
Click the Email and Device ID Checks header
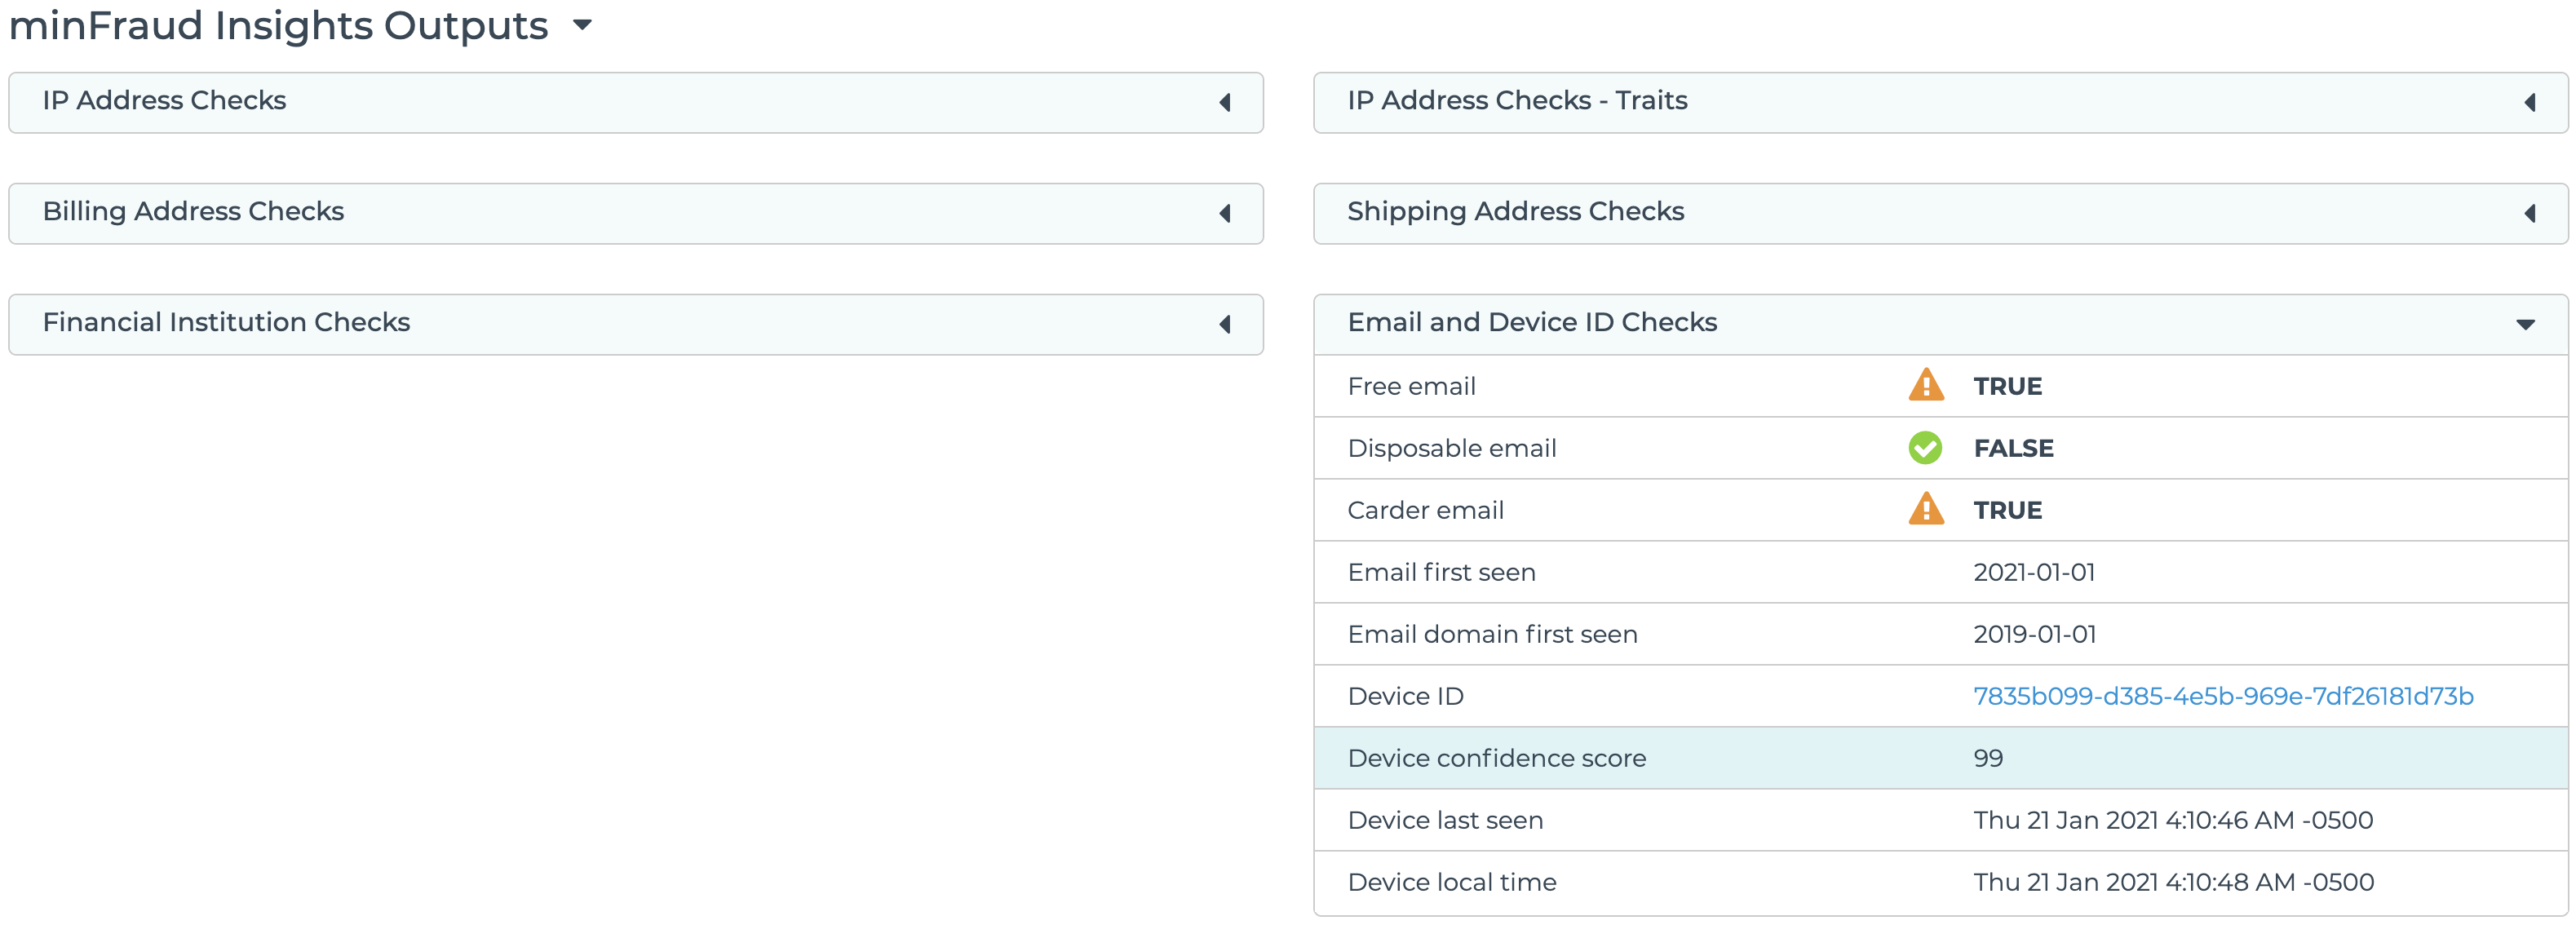pos(1531,322)
